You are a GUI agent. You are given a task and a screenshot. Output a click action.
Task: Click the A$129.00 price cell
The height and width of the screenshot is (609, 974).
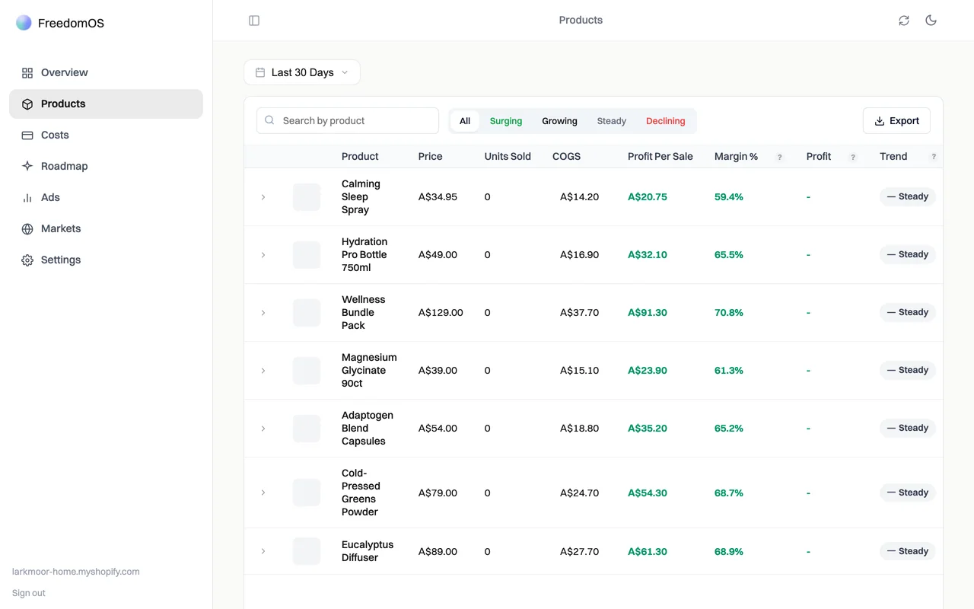pyautogui.click(x=441, y=313)
